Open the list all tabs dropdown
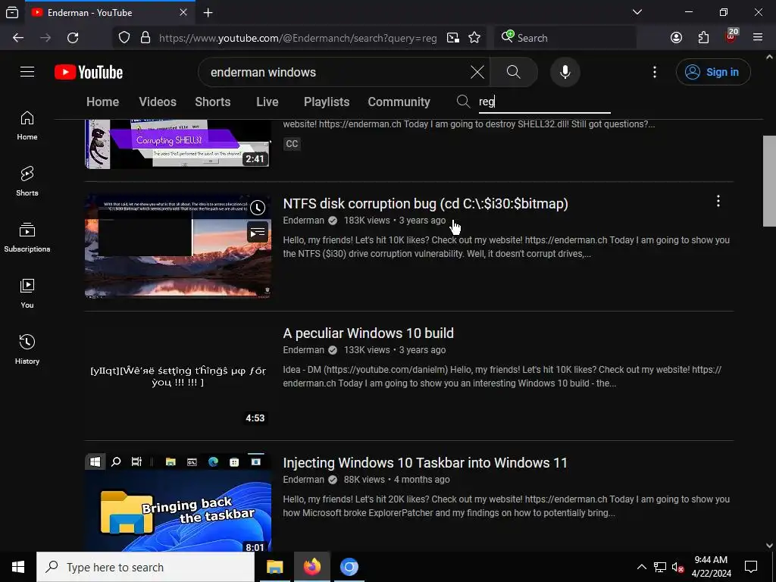This screenshot has width=776, height=582. click(x=637, y=12)
